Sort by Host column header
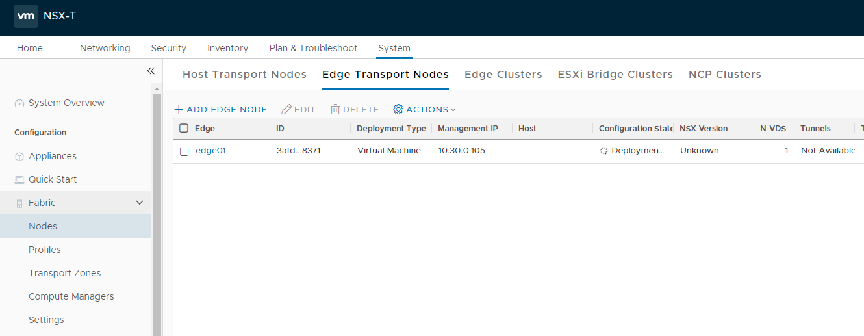 [x=527, y=129]
